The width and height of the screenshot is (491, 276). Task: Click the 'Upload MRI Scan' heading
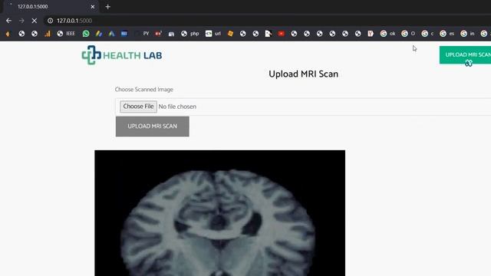[304, 74]
